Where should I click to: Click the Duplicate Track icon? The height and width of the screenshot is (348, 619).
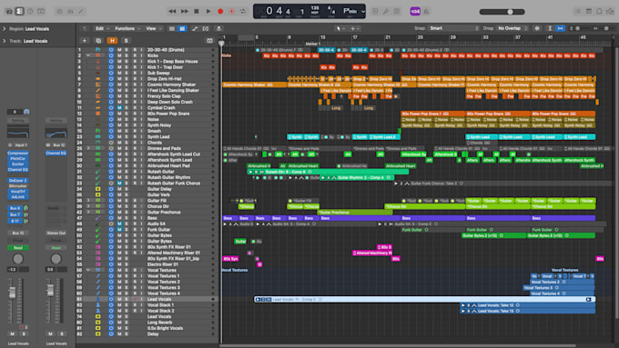[x=98, y=41]
